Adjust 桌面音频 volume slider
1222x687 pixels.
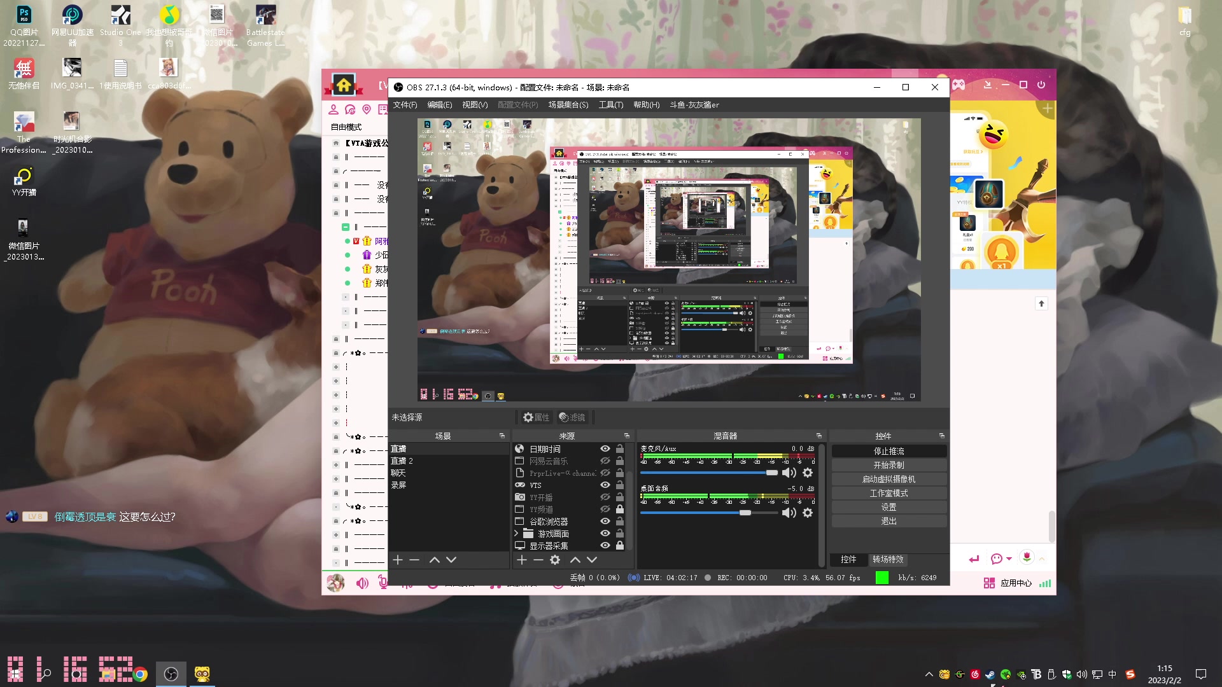click(x=708, y=513)
